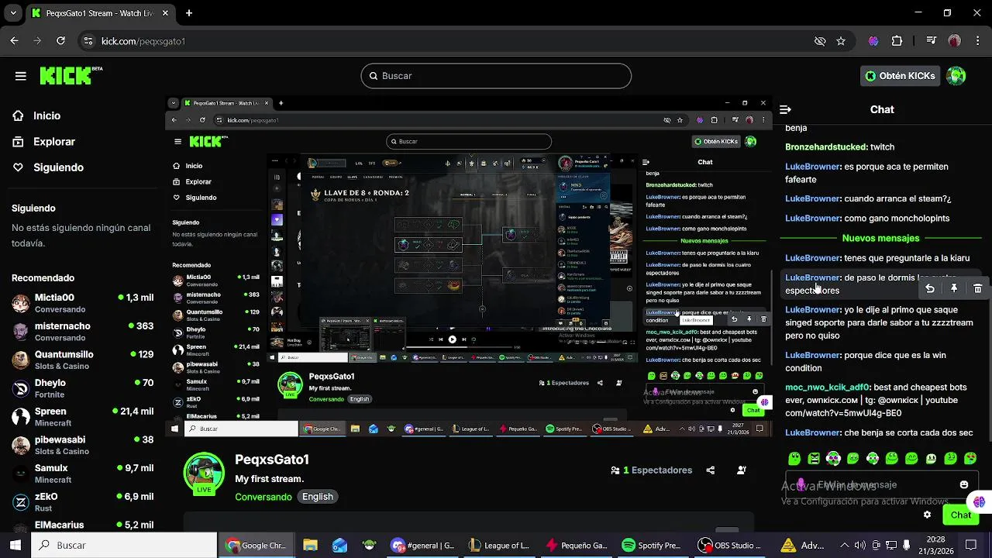The image size is (992, 558).
Task: Toggle third-party cookie eye icon
Action: pyautogui.click(x=820, y=41)
